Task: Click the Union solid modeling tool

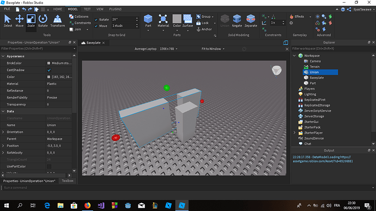Action: coord(225,21)
